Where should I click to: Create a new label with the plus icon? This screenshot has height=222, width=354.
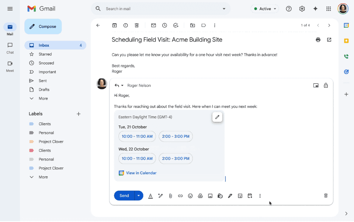[79, 114]
